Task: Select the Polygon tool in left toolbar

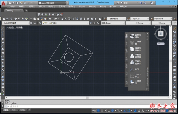Action: 3,39
